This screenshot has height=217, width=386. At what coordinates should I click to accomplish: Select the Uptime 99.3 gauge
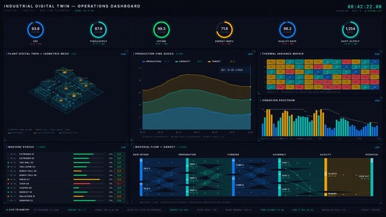(161, 30)
